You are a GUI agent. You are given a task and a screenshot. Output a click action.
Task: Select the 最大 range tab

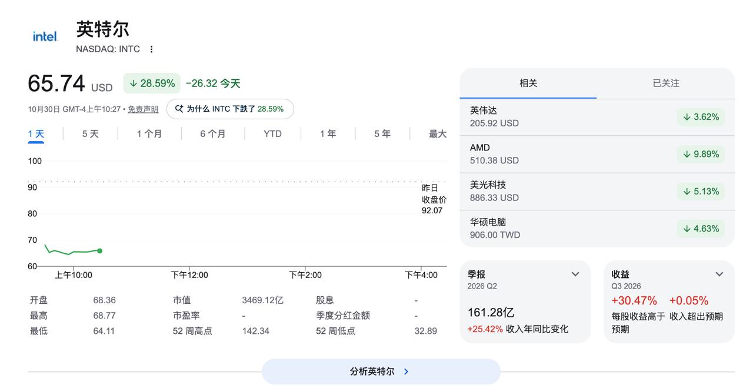coord(438,134)
